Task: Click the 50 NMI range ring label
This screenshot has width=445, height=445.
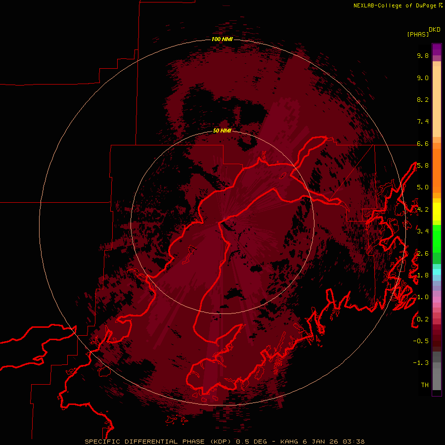Action: [x=222, y=131]
